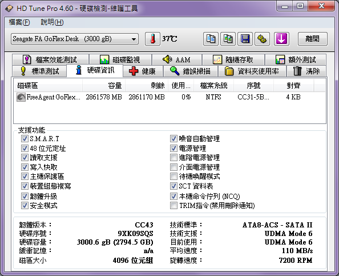The width and height of the screenshot is (339, 276).
Task: Toggle the SCT 資料表 checkbox
Action: (x=173, y=186)
